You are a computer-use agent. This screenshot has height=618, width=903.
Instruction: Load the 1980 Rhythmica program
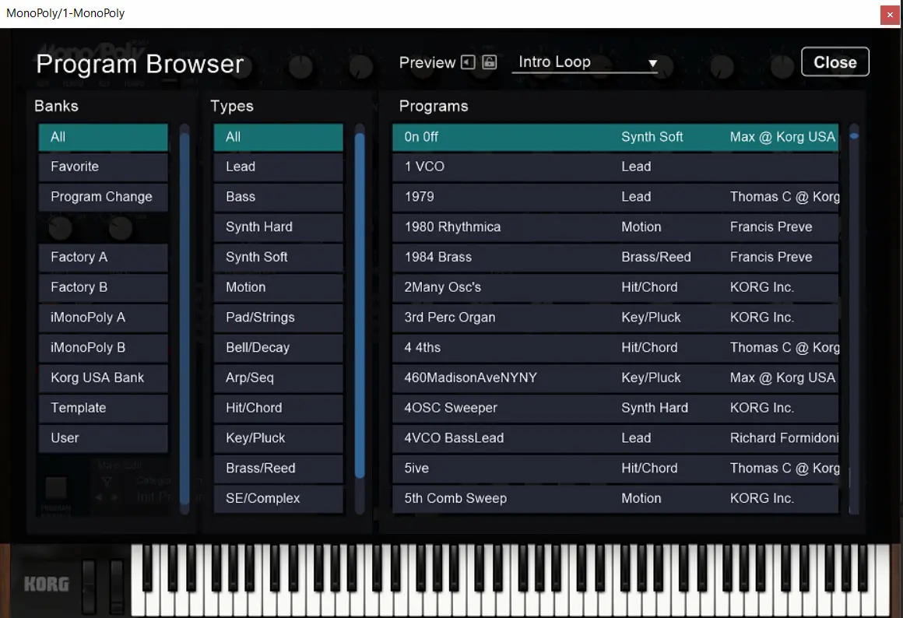615,227
